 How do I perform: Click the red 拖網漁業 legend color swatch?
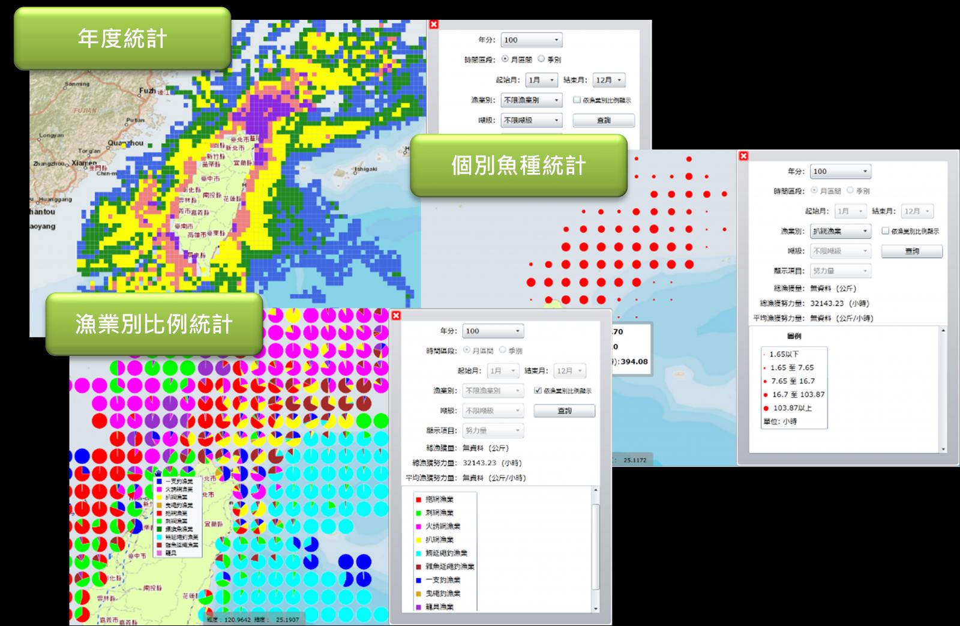coord(418,499)
